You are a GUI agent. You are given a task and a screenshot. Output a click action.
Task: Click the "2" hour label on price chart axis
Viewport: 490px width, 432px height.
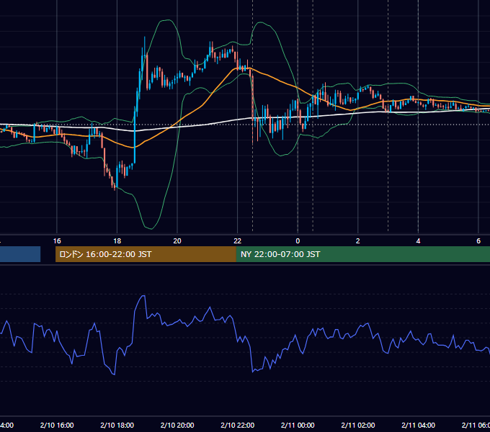click(x=358, y=241)
